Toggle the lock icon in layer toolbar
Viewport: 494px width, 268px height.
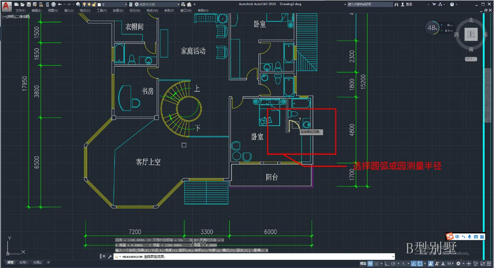pyautogui.click(x=93, y=4)
